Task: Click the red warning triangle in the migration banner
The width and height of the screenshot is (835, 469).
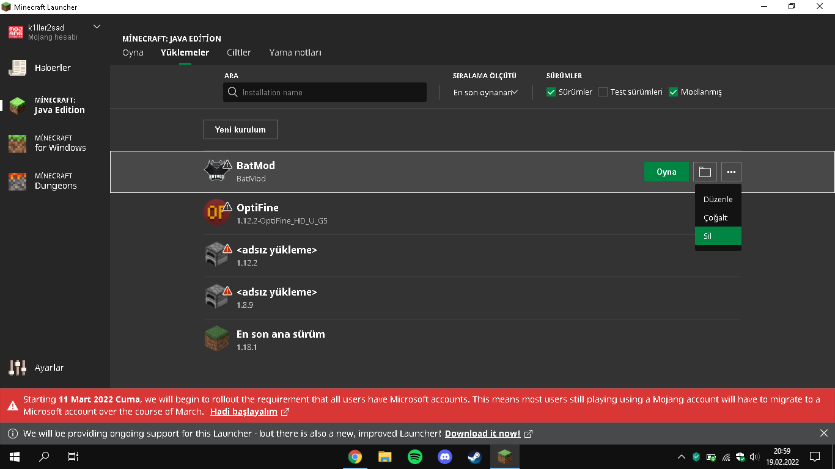Action: (x=12, y=405)
